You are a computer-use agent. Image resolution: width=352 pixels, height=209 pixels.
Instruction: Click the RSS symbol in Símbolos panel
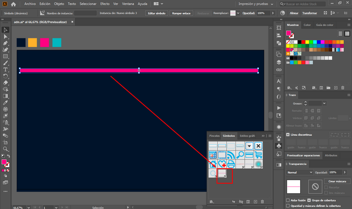(231, 155)
